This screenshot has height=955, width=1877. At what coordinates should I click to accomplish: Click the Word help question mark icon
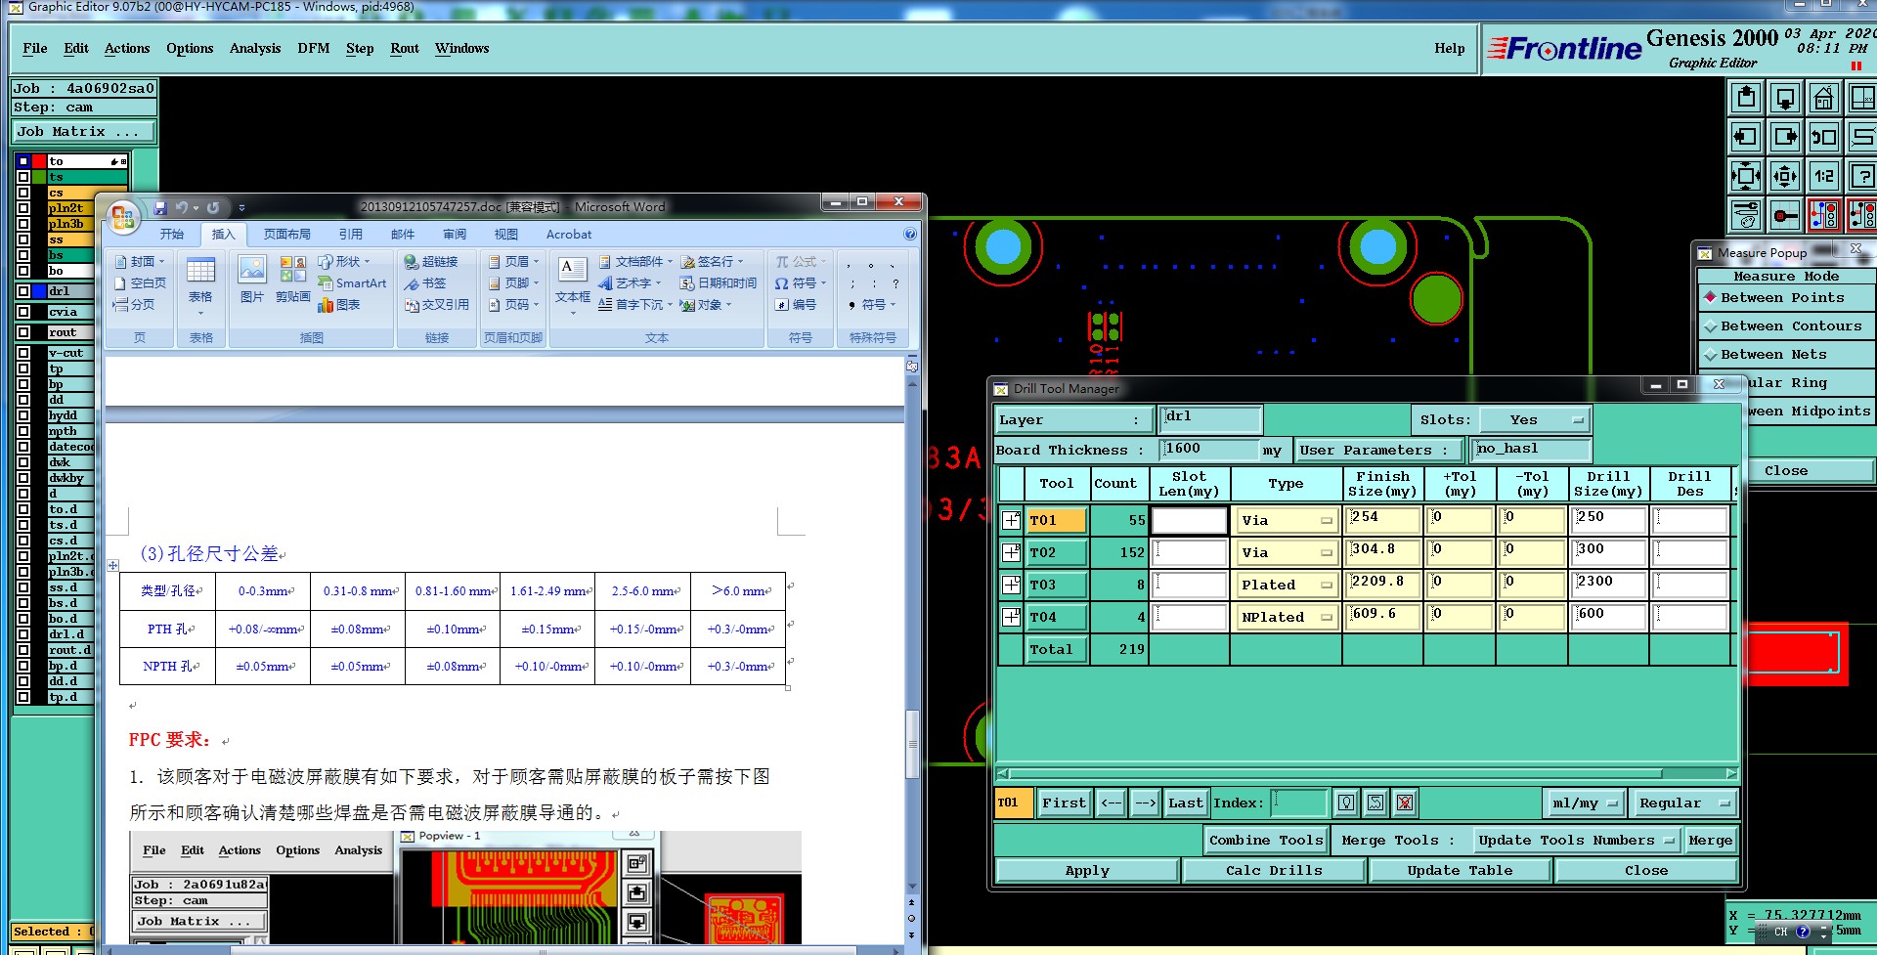pyautogui.click(x=910, y=235)
